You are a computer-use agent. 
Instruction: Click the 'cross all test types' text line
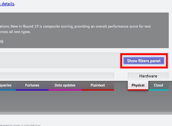[x=15, y=32]
